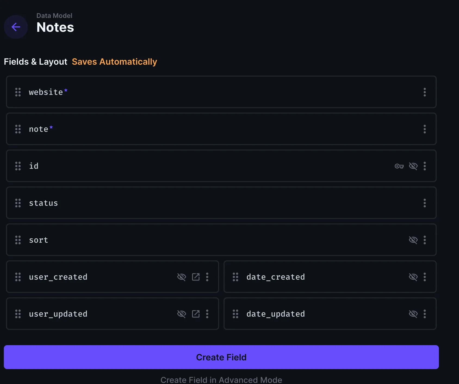Open the options menu for note field
Image resolution: width=459 pixels, height=384 pixels.
[x=424, y=129]
